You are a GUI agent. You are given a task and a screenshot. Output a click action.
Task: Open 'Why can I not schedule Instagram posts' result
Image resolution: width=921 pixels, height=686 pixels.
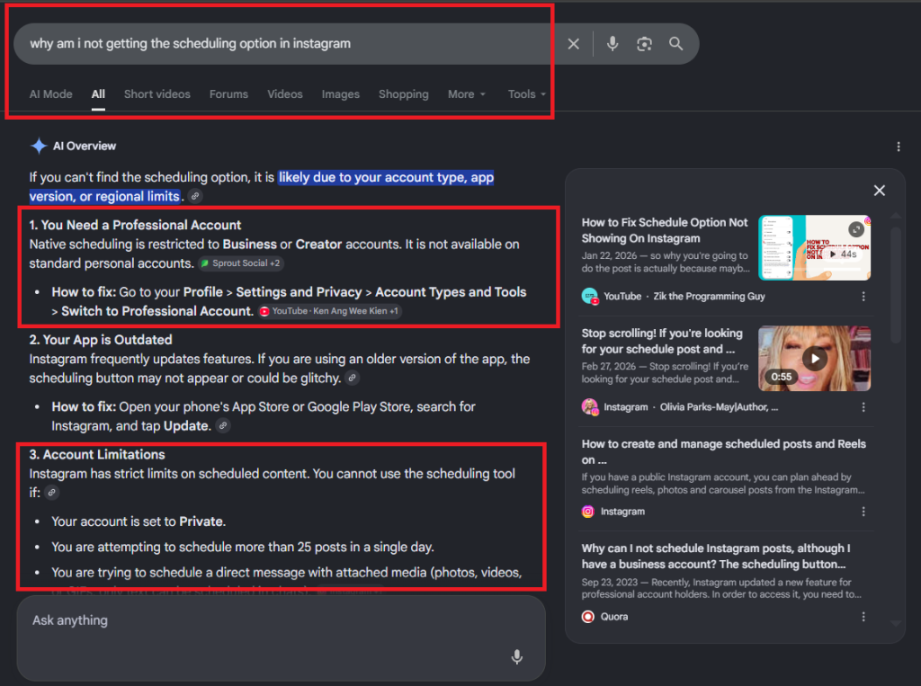[716, 557]
